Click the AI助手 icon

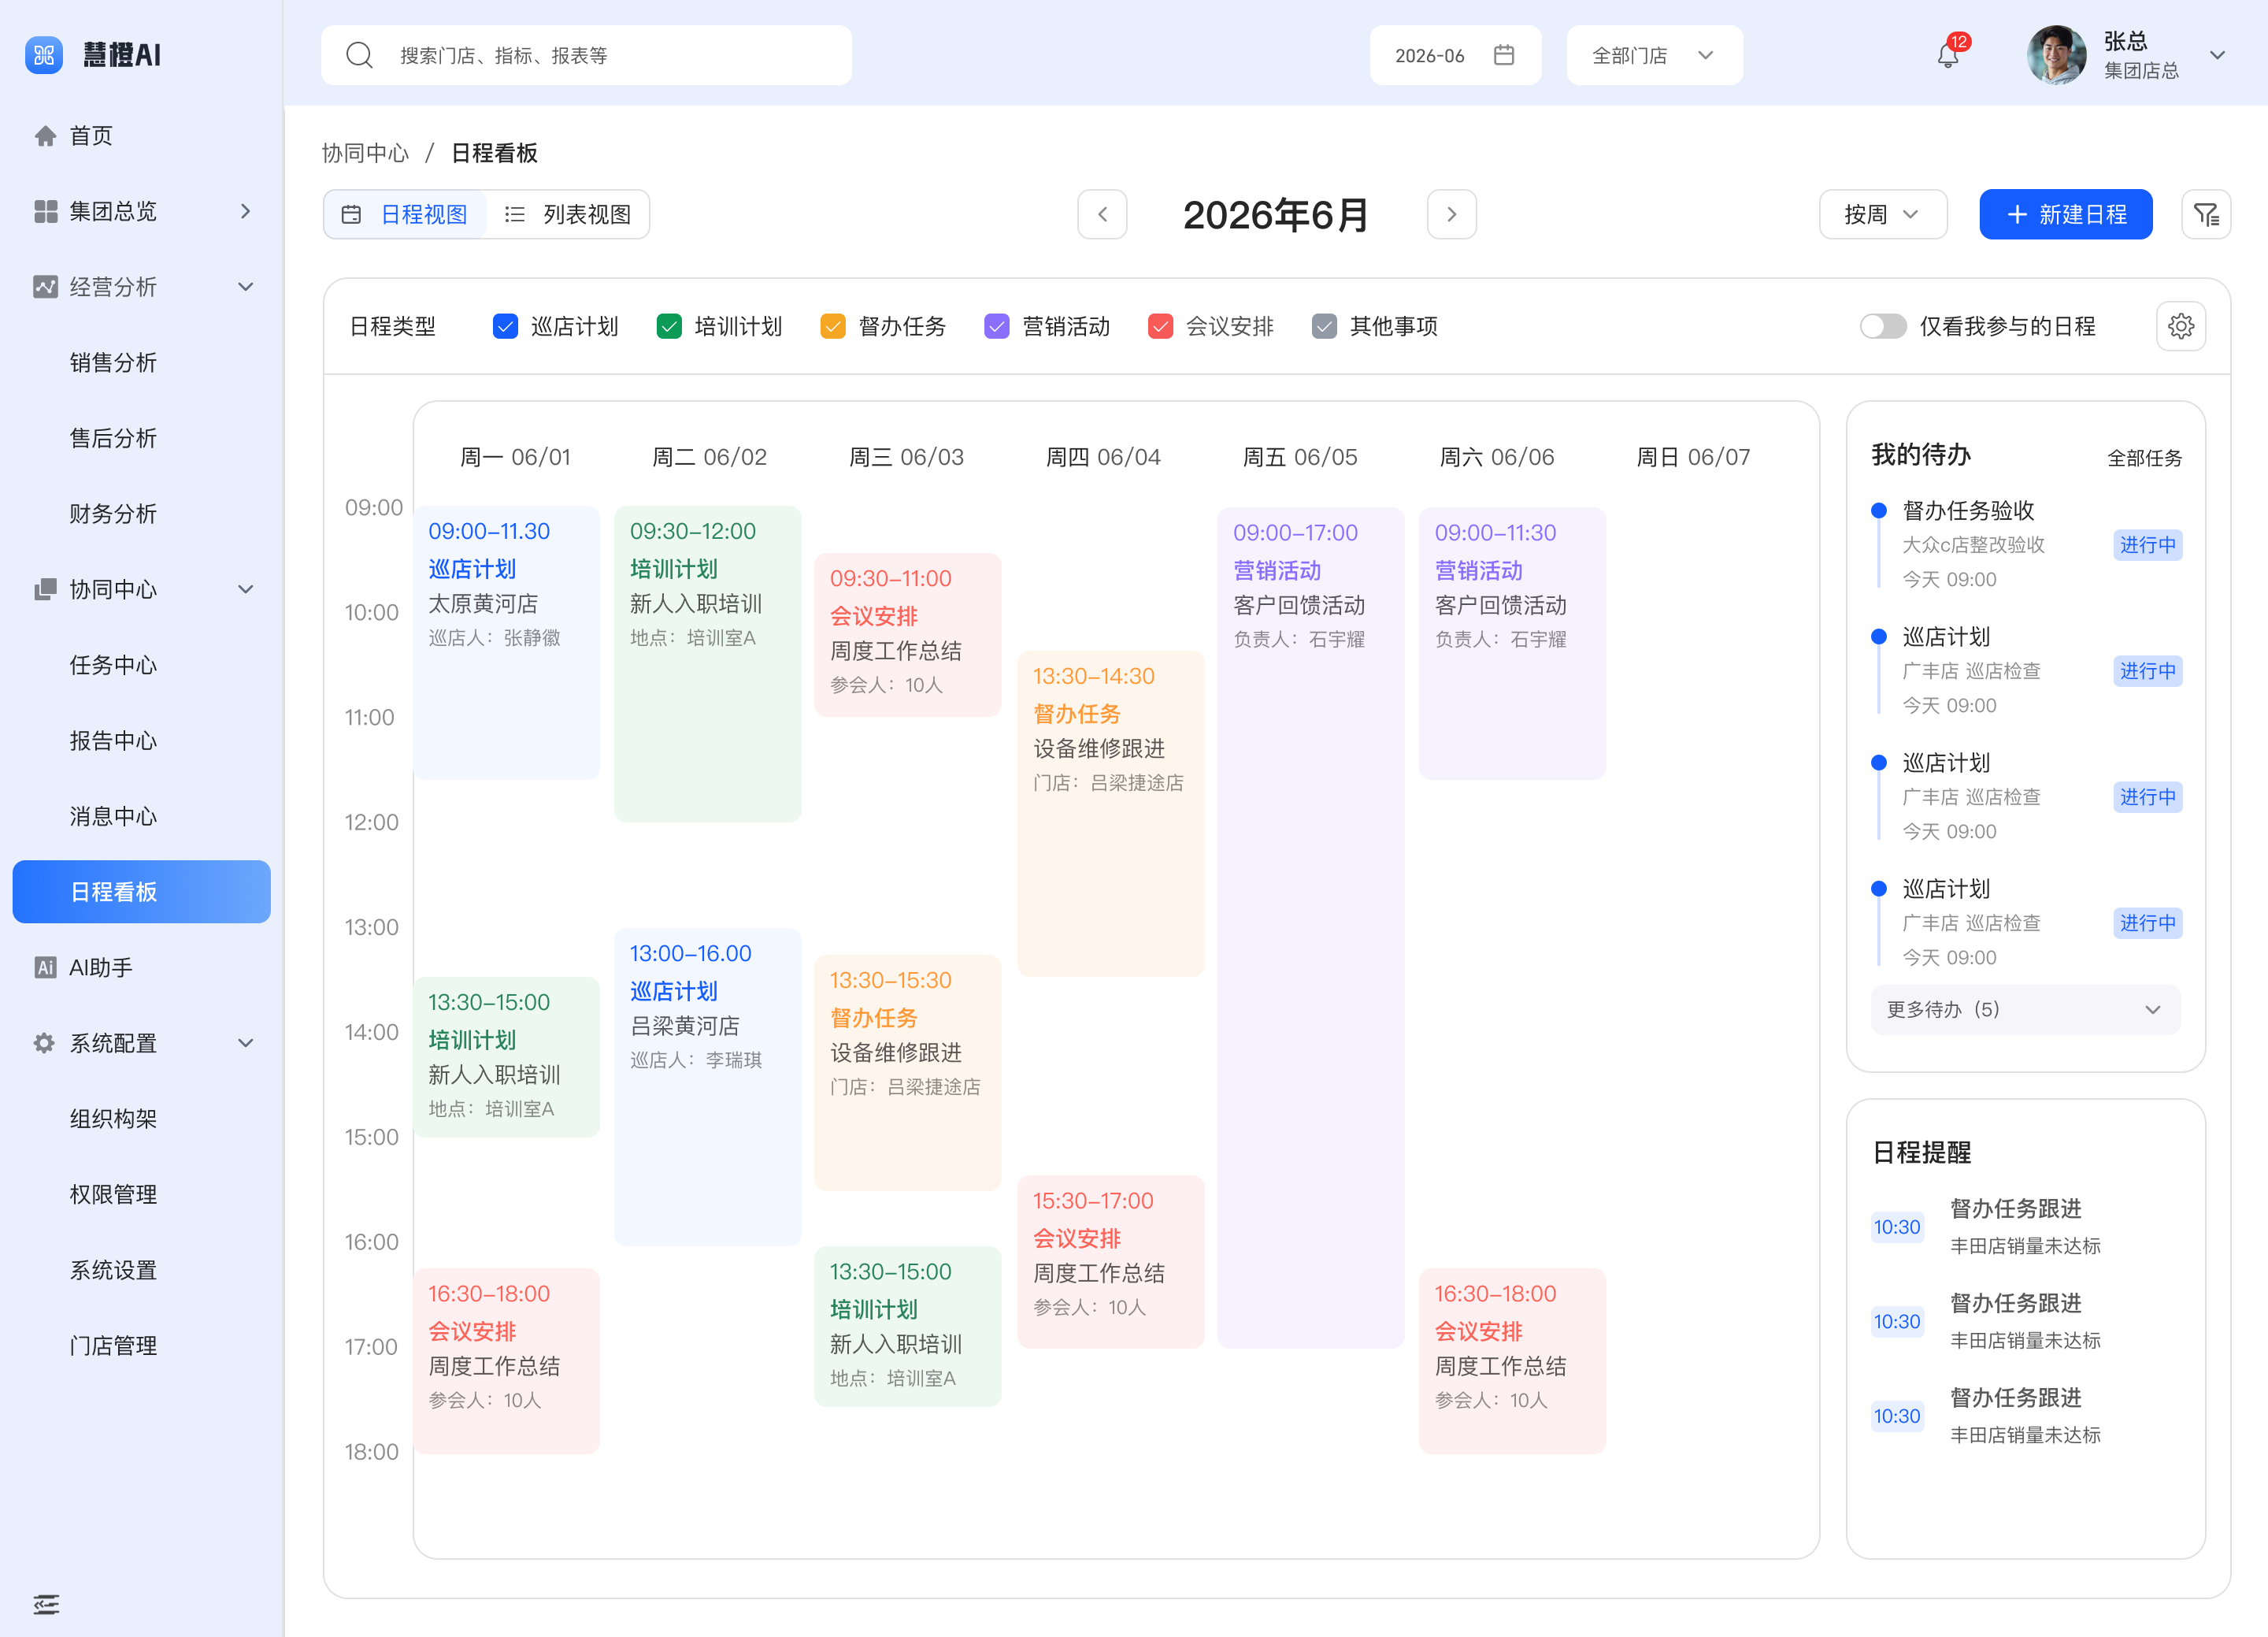pyautogui.click(x=45, y=967)
